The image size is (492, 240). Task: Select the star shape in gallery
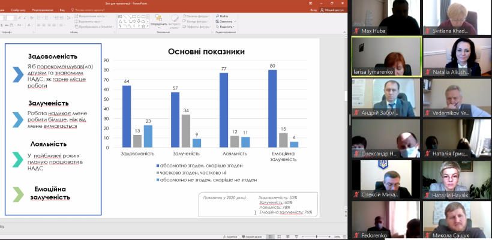143,26
